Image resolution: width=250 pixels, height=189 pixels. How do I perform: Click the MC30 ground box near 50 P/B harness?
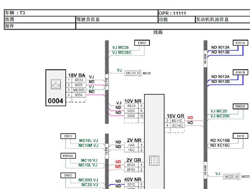(131, 73)
